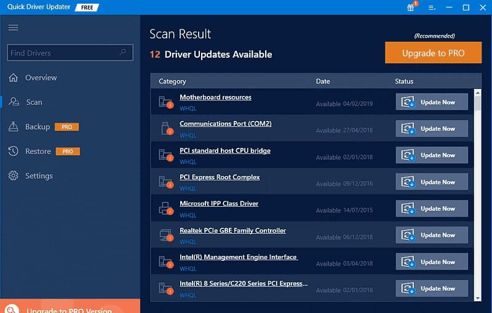Open the PCI standard host CPU bridge link

coord(225,150)
